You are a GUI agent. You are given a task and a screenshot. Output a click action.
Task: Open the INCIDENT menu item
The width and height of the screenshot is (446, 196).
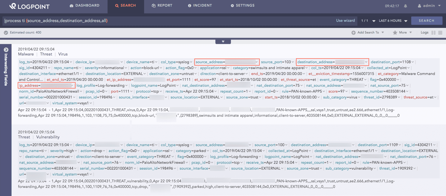pos(200,5)
